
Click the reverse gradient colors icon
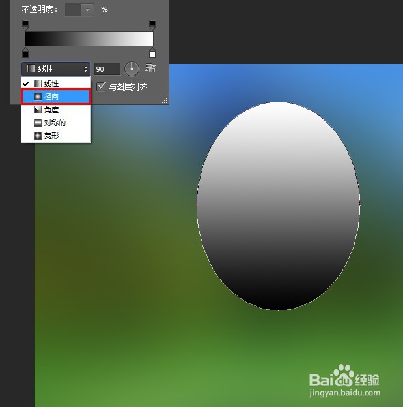(150, 68)
